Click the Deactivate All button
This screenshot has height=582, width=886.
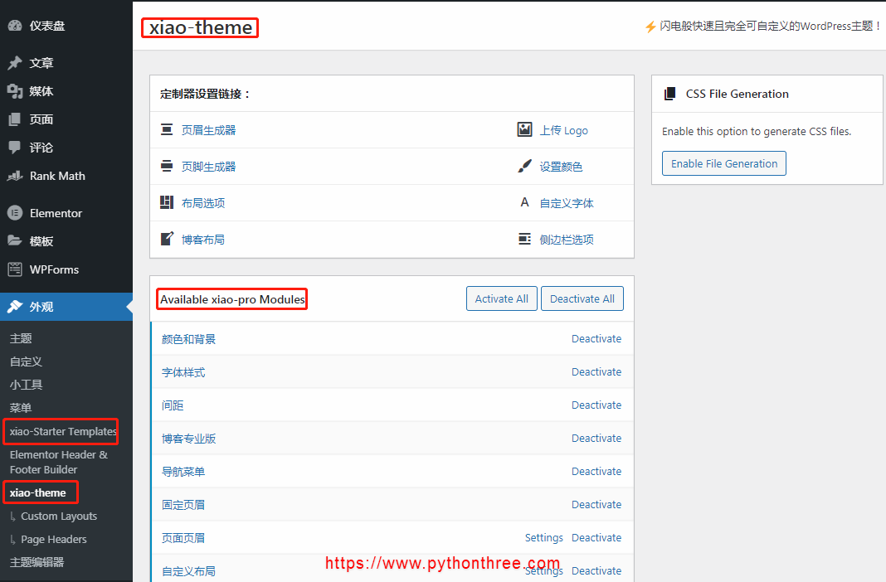(x=582, y=298)
